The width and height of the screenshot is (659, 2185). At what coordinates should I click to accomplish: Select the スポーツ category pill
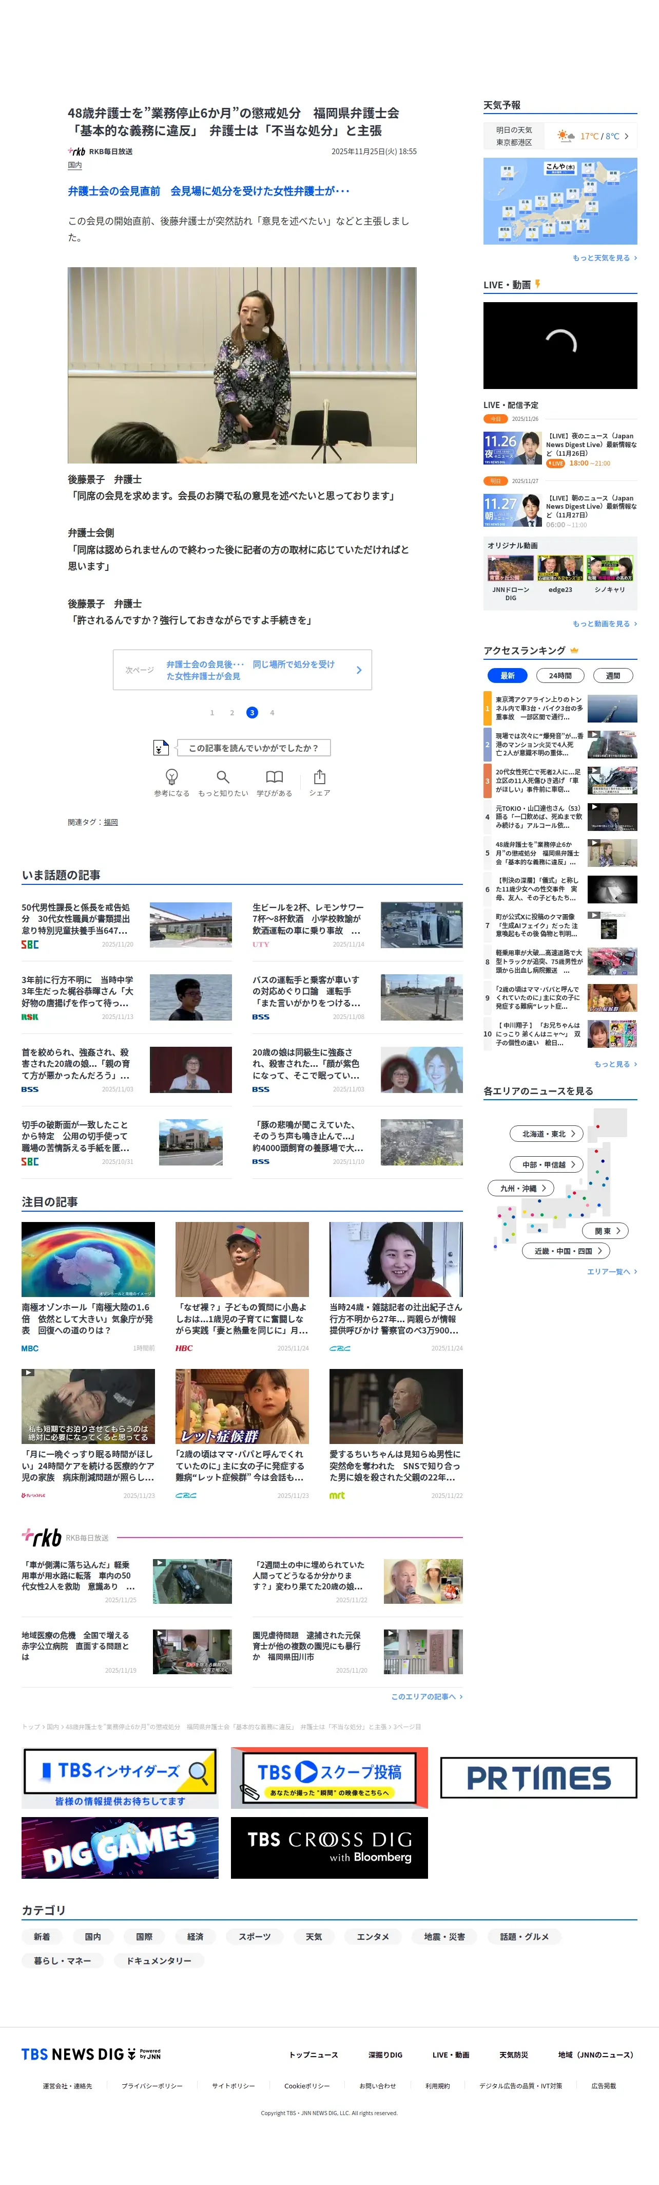click(x=254, y=1936)
